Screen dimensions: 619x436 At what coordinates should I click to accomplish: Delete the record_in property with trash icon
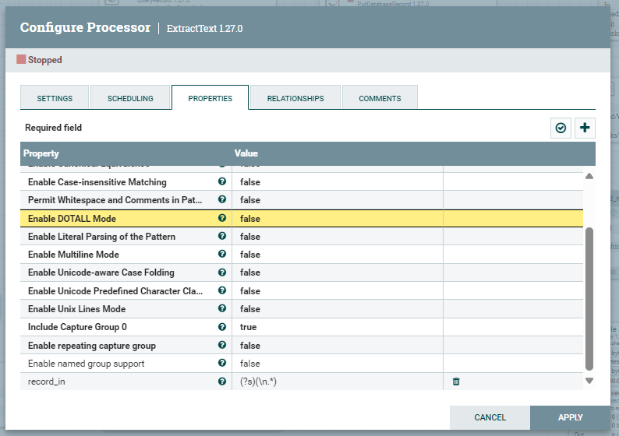[x=456, y=381]
